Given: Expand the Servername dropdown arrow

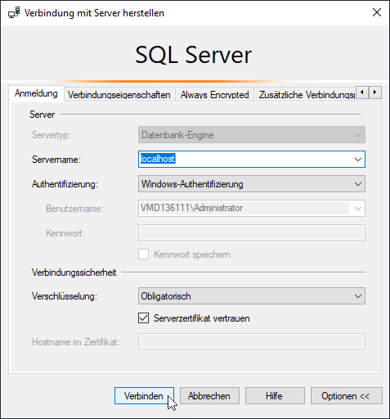Looking at the screenshot, I should pyautogui.click(x=358, y=160).
